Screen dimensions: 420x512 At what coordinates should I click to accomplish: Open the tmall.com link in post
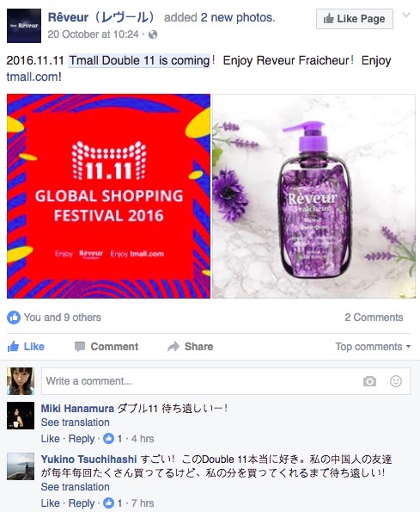coord(33,77)
